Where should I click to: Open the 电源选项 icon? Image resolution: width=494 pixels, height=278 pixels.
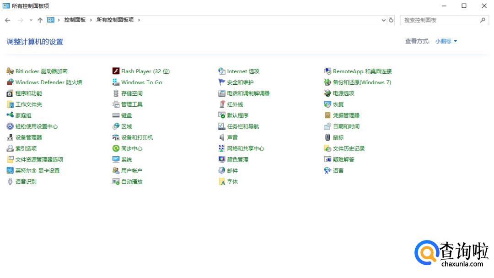pyautogui.click(x=328, y=93)
